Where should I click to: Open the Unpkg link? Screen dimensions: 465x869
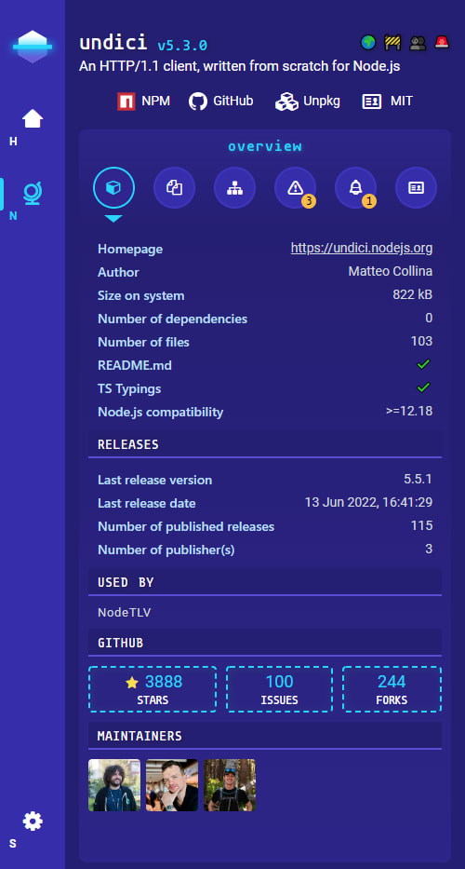coord(308,102)
